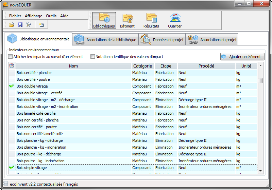Open the Outils menu

(51, 16)
